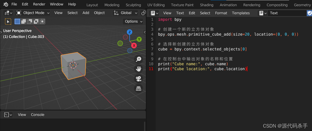Switch to the Rendering workspace tab
This screenshot has height=131, width=312.
[252, 5]
